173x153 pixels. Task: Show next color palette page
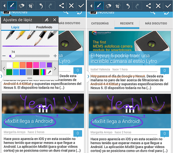[55, 69]
